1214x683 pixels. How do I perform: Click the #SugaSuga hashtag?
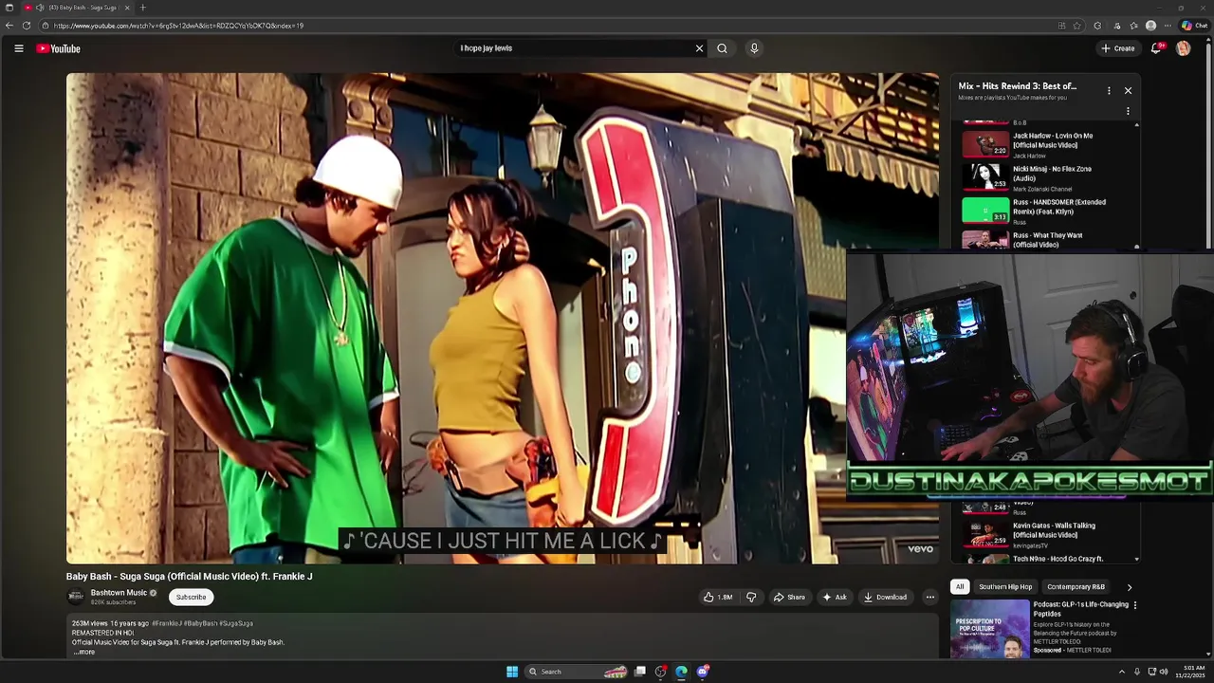click(x=236, y=623)
